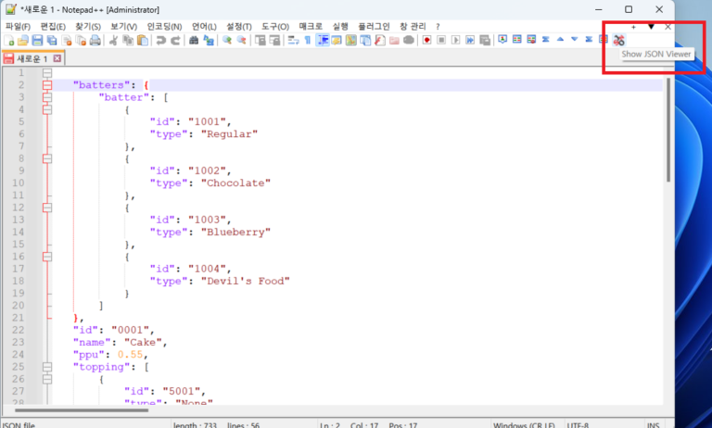
Task: Toggle the indent guide toolbar button
Action: pos(323,41)
